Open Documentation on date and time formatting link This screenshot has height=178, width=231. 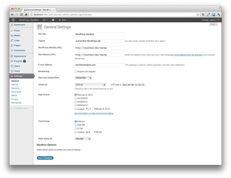(94, 113)
